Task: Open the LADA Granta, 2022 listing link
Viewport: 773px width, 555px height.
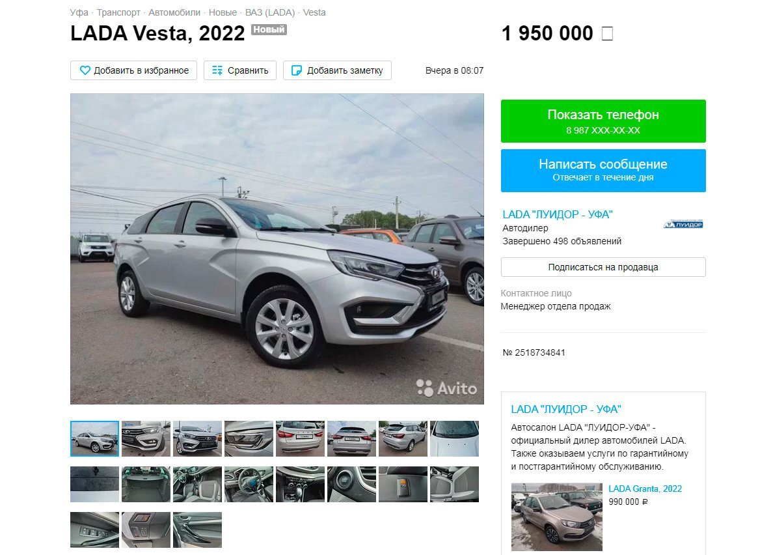Action: pyautogui.click(x=645, y=489)
